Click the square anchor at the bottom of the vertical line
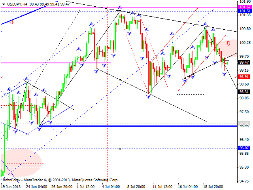 [x=120, y=149]
